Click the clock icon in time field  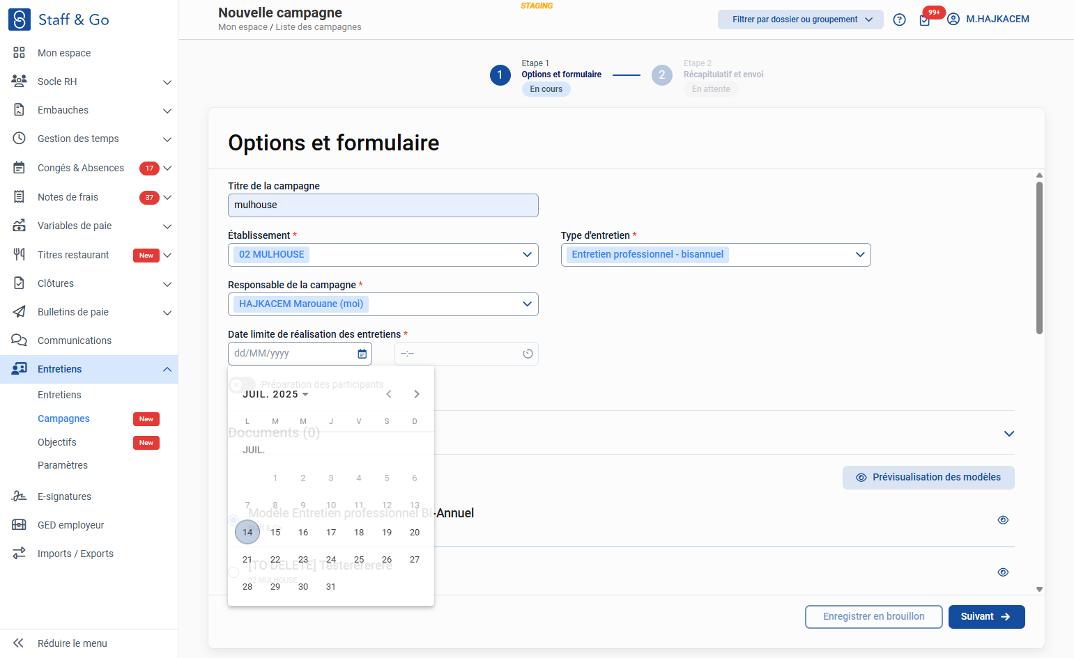(528, 354)
